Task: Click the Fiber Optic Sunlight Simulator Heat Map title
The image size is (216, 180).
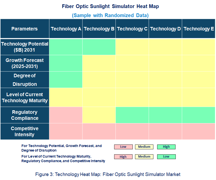Action: coord(110,7)
